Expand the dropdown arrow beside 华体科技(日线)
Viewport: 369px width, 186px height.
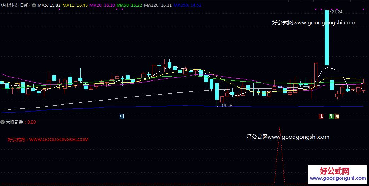(x=34, y=5)
